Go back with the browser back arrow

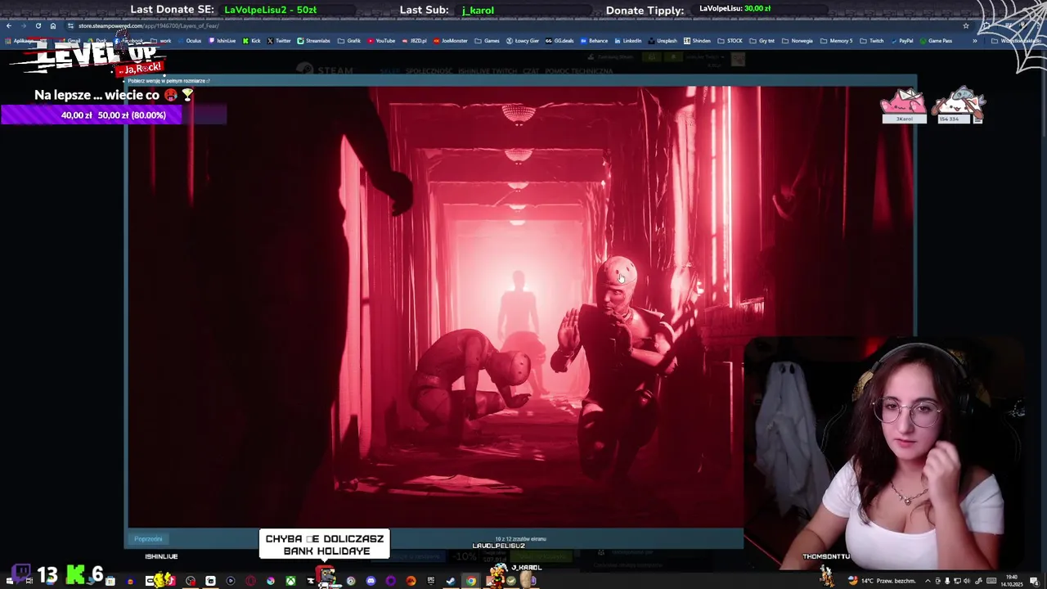pyautogui.click(x=8, y=25)
